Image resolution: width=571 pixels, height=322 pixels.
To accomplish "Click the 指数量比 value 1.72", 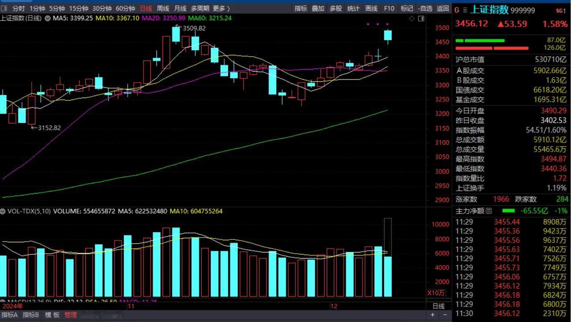I will coord(559,179).
